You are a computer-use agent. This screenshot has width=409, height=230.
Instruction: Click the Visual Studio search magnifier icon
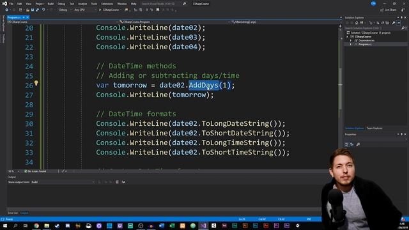pyautogui.click(x=185, y=4)
